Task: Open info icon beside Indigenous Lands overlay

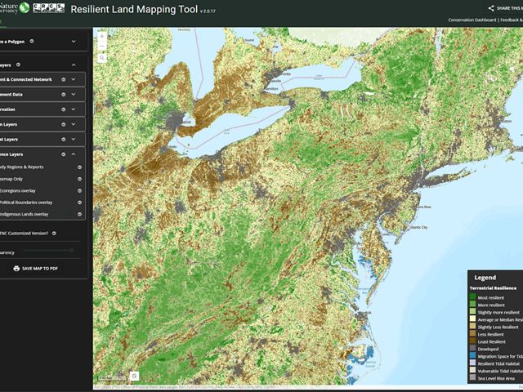Action: click(79, 214)
